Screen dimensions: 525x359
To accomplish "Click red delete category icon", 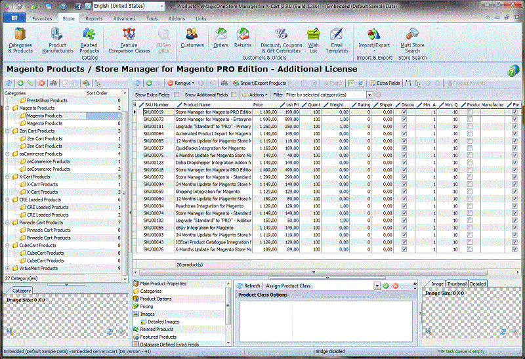I will 42,83.
